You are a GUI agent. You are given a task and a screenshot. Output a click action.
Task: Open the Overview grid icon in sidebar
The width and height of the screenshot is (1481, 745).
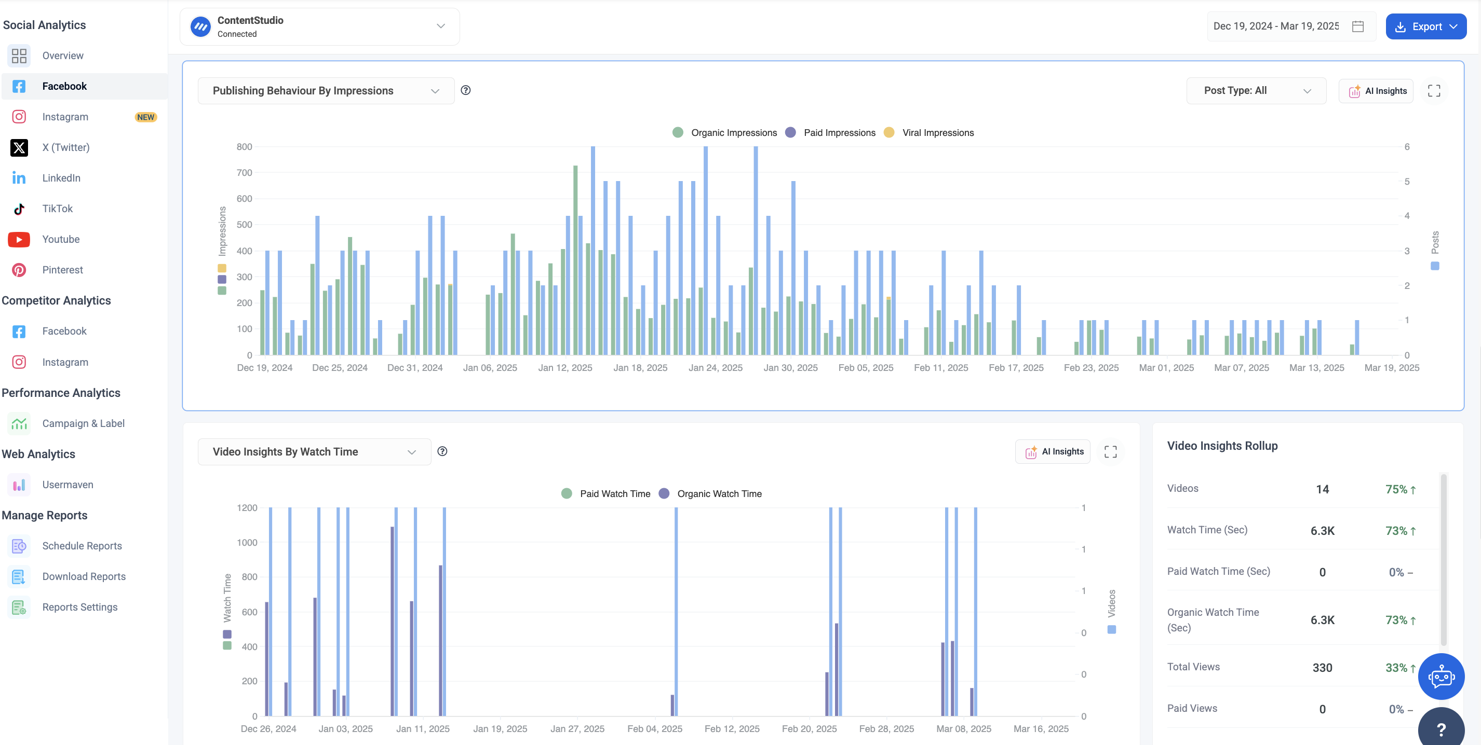pos(19,56)
